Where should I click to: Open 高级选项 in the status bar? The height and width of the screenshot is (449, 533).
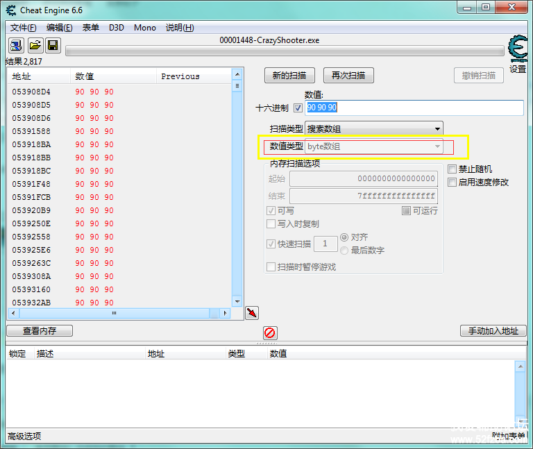pos(24,436)
